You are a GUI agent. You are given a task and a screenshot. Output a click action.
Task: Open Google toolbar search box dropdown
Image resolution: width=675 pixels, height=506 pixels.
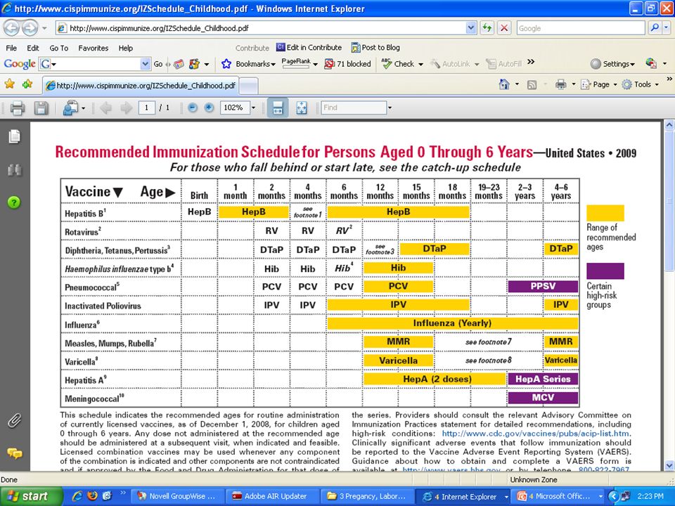tap(146, 64)
